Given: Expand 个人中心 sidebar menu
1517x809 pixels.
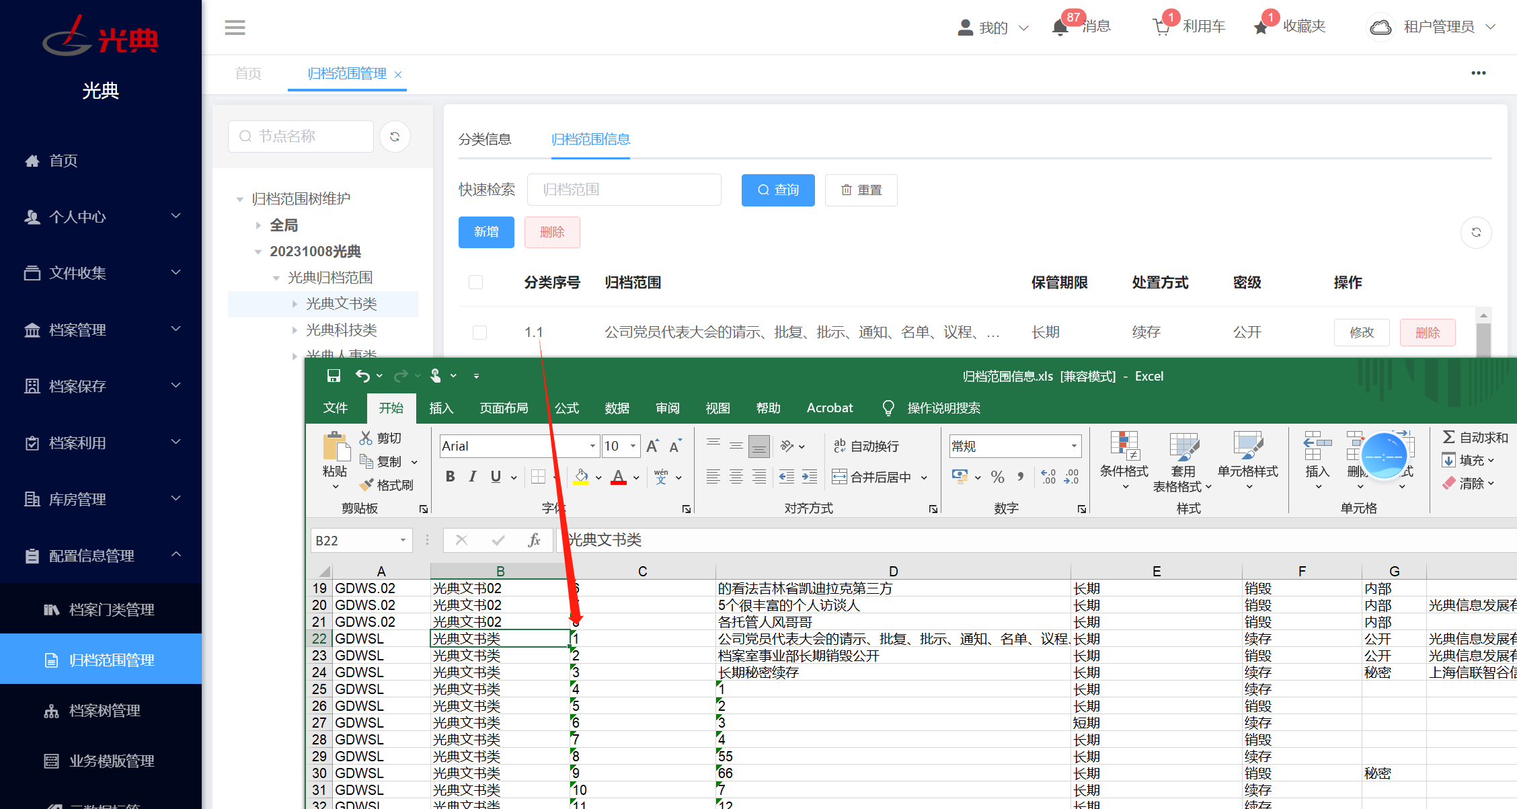Looking at the screenshot, I should [x=101, y=217].
